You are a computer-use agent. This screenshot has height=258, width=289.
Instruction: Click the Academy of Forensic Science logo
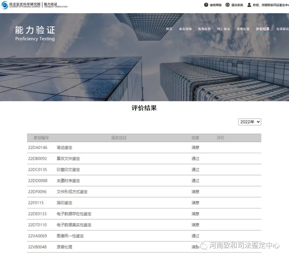point(5,5)
